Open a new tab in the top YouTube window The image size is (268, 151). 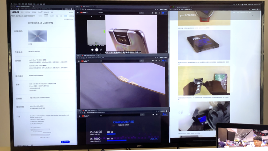click(x=98, y=7)
